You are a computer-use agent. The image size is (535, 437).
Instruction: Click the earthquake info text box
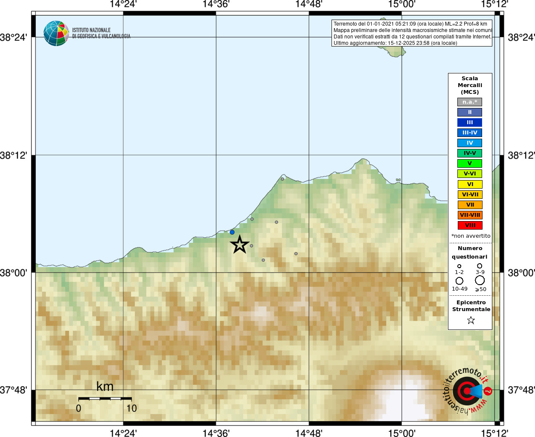(412, 33)
